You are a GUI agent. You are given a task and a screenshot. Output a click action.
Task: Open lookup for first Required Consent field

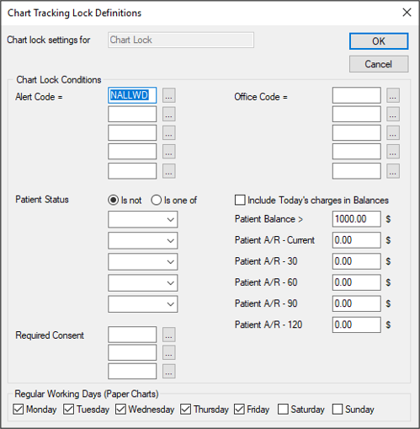[169, 335]
